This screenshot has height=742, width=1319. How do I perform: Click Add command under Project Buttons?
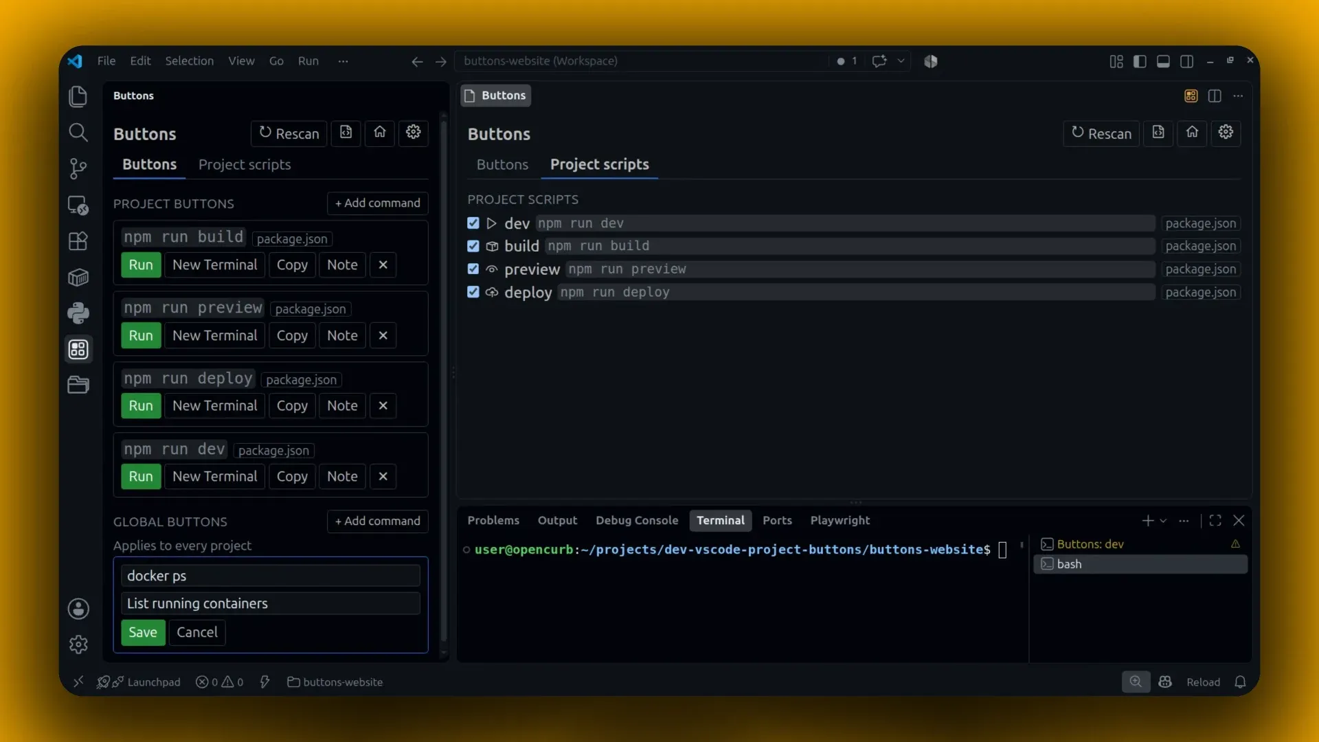click(377, 203)
